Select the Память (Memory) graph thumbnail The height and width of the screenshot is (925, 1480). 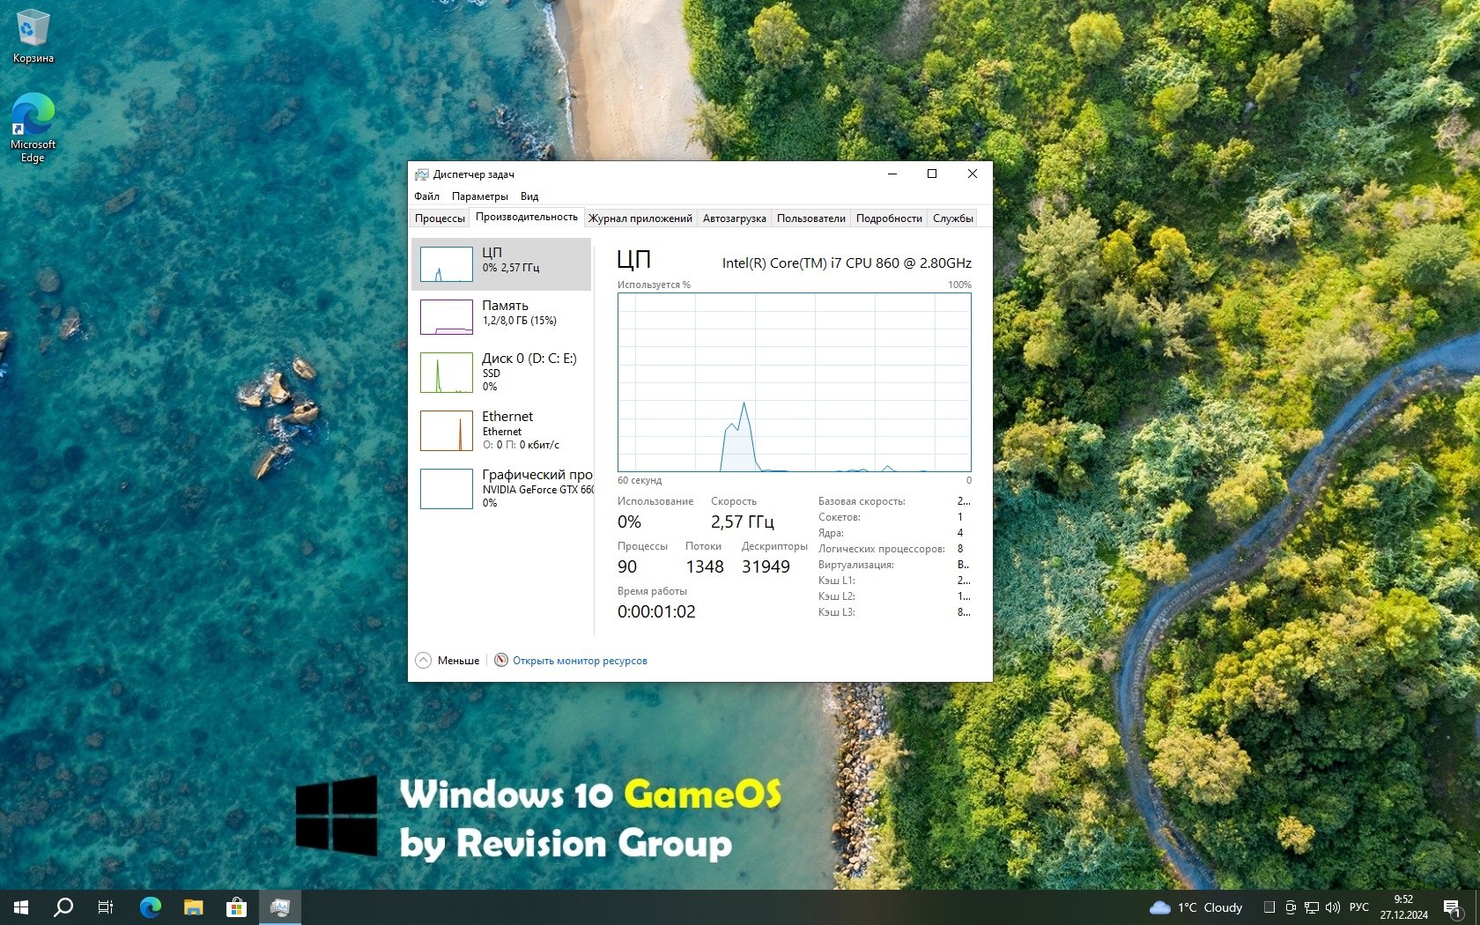pyautogui.click(x=447, y=317)
